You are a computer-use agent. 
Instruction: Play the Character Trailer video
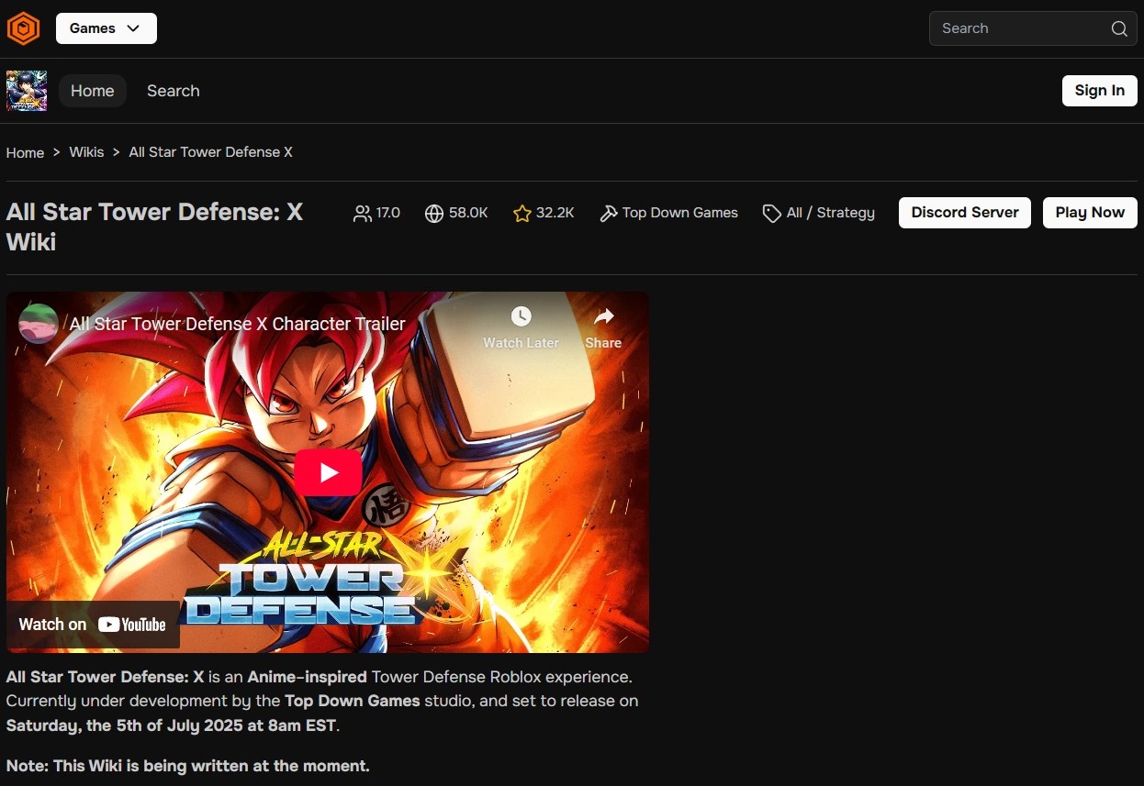point(328,472)
